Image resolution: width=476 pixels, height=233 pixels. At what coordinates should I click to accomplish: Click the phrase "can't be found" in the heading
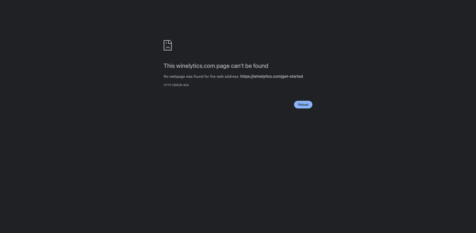point(250,66)
